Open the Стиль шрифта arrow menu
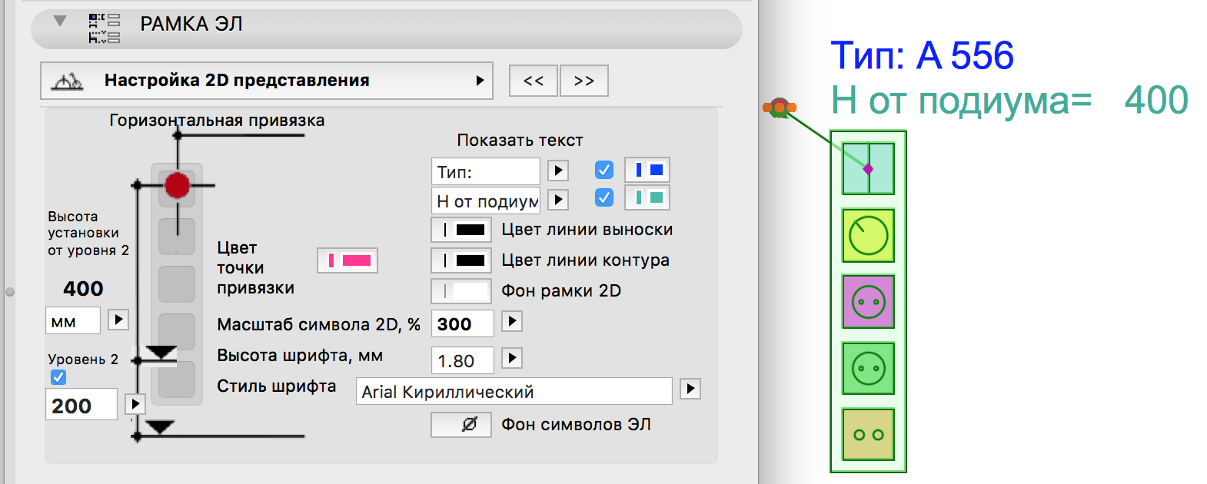Image resolution: width=1207 pixels, height=484 pixels. coord(690,389)
